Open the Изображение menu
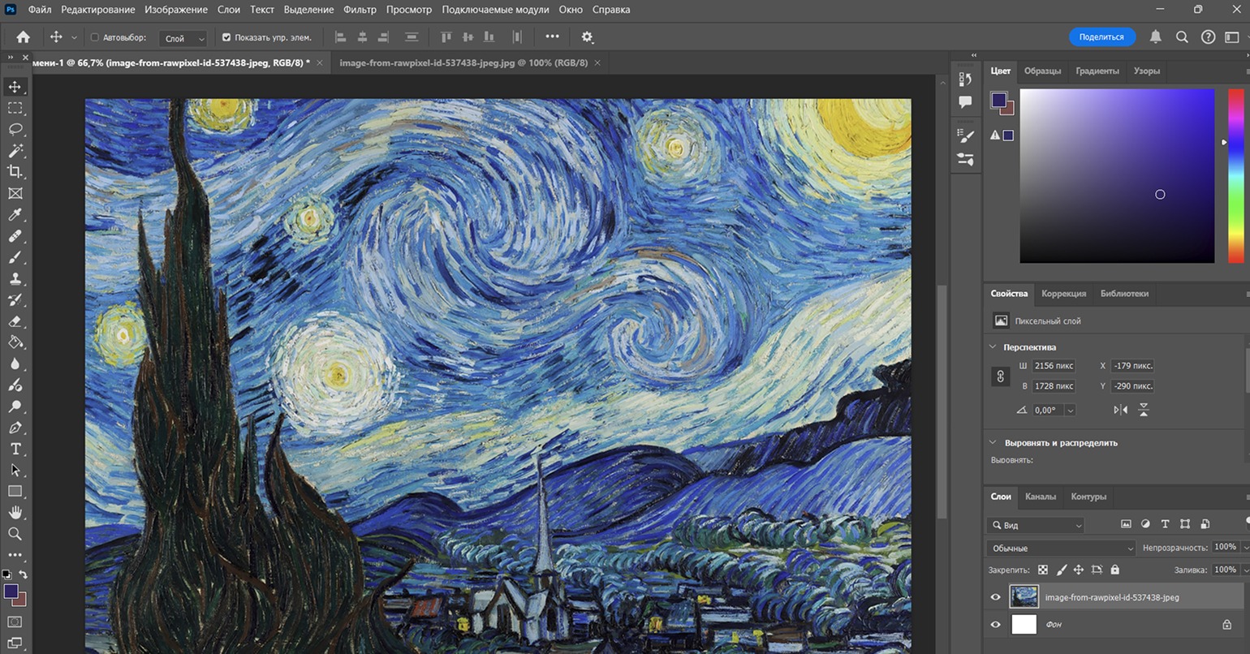Image resolution: width=1250 pixels, height=654 pixels. tap(176, 10)
